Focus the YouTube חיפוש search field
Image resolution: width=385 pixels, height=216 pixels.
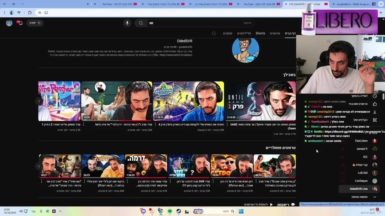coord(201,23)
